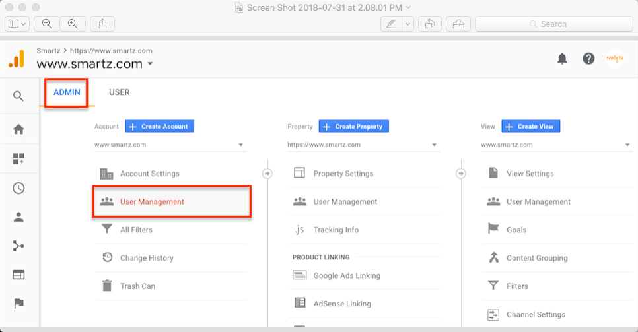The width and height of the screenshot is (638, 332).
Task: Switch to the ADMIN tab
Action: (67, 92)
